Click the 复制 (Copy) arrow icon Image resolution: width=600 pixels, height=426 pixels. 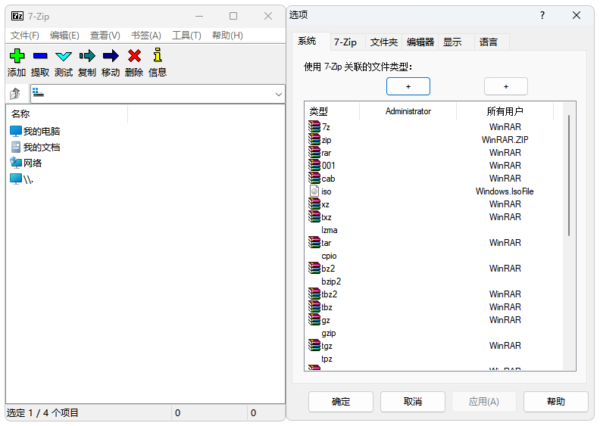[x=87, y=56]
